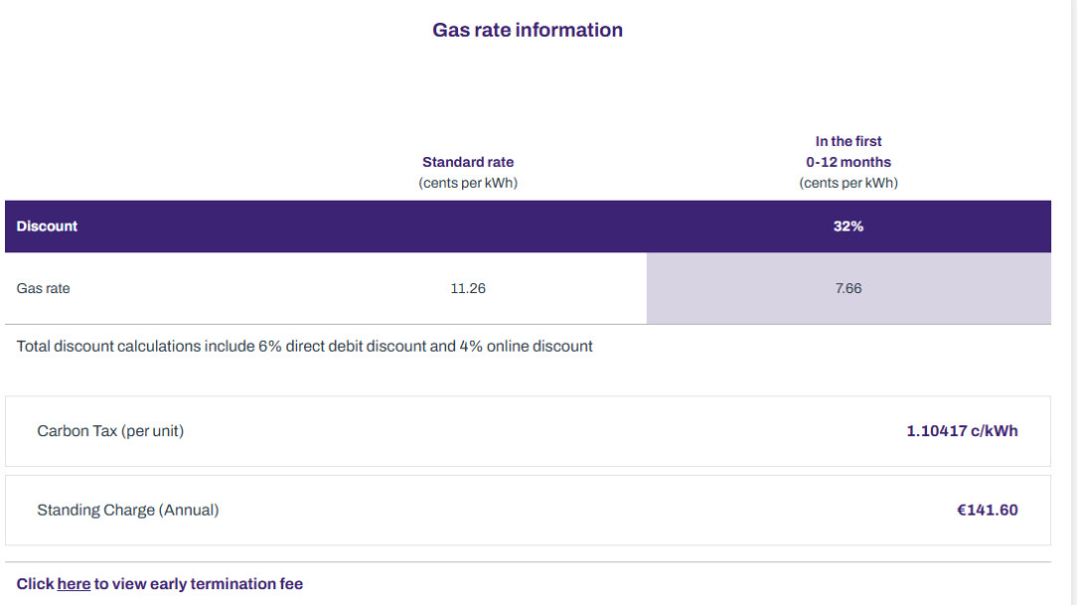Select the €141.60 standing charge amount

pos(987,511)
